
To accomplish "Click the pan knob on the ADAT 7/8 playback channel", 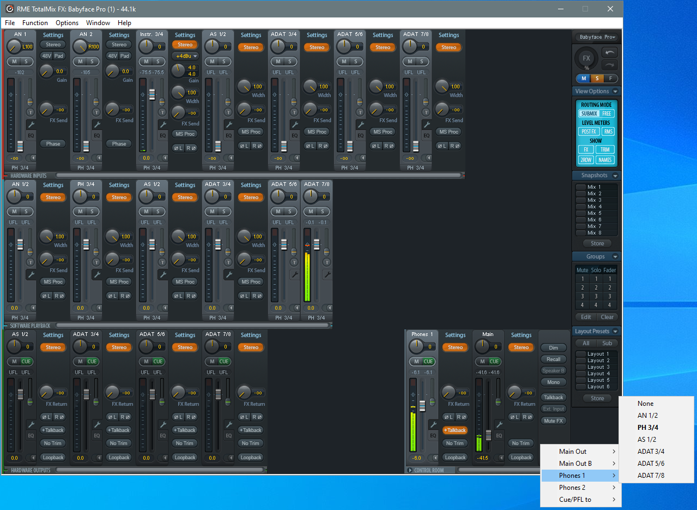I will click(x=310, y=196).
